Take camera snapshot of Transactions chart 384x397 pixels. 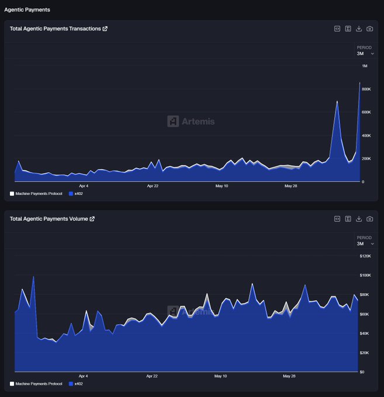pyautogui.click(x=369, y=29)
